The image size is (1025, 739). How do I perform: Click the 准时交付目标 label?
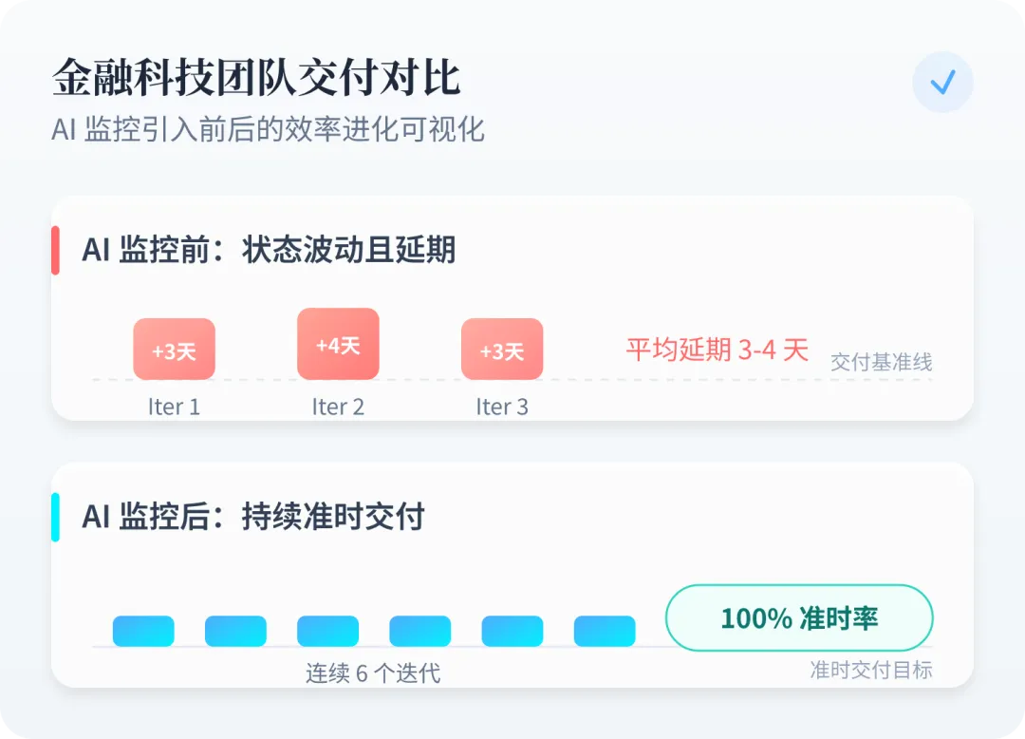(x=870, y=670)
